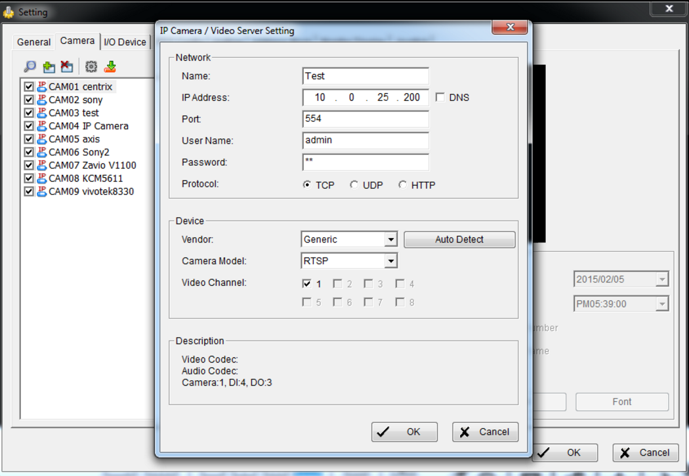Open camera settings via the gear icon
The height and width of the screenshot is (476, 689).
point(91,66)
